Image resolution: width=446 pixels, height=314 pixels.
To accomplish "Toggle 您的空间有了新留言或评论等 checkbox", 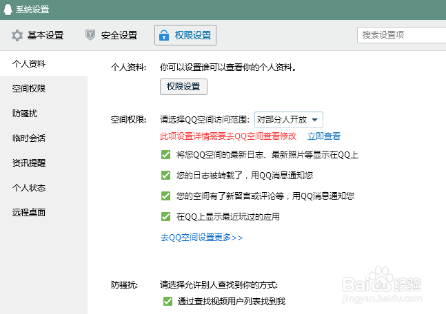I will pyautogui.click(x=166, y=196).
